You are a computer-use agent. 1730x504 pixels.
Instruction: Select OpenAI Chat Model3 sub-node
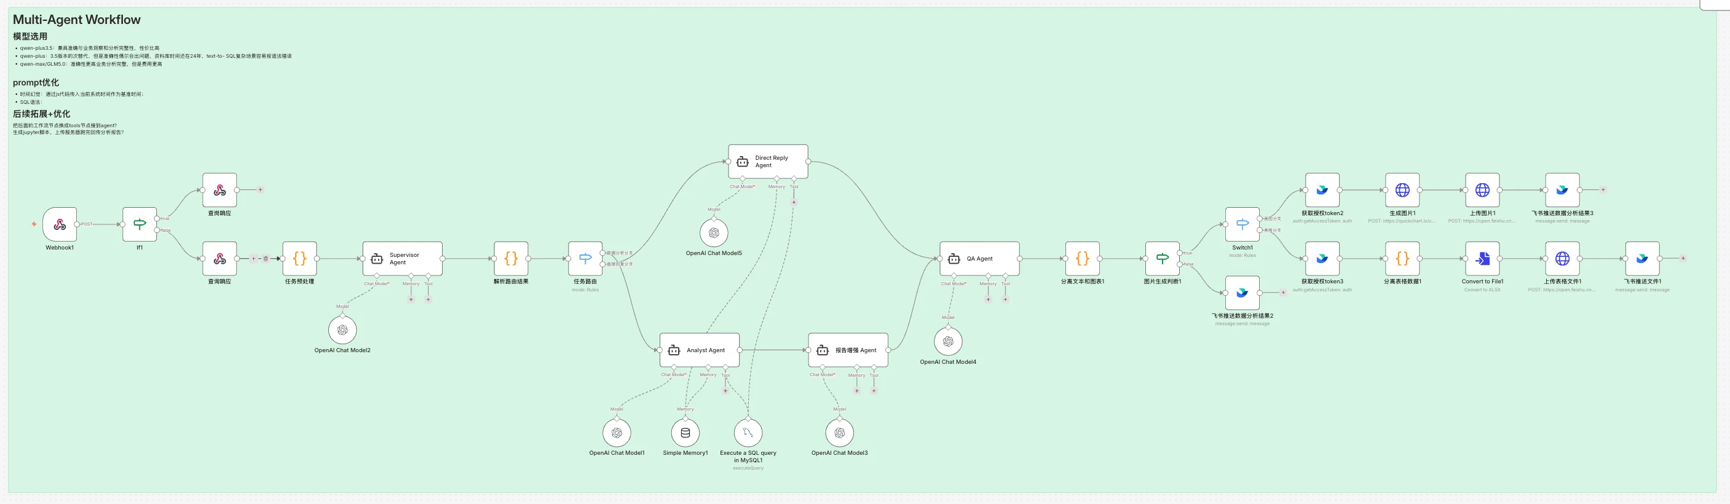(839, 433)
